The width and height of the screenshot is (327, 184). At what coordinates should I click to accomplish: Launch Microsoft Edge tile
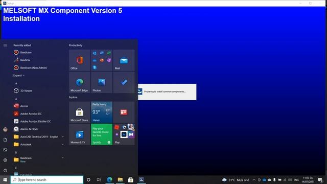(x=80, y=82)
